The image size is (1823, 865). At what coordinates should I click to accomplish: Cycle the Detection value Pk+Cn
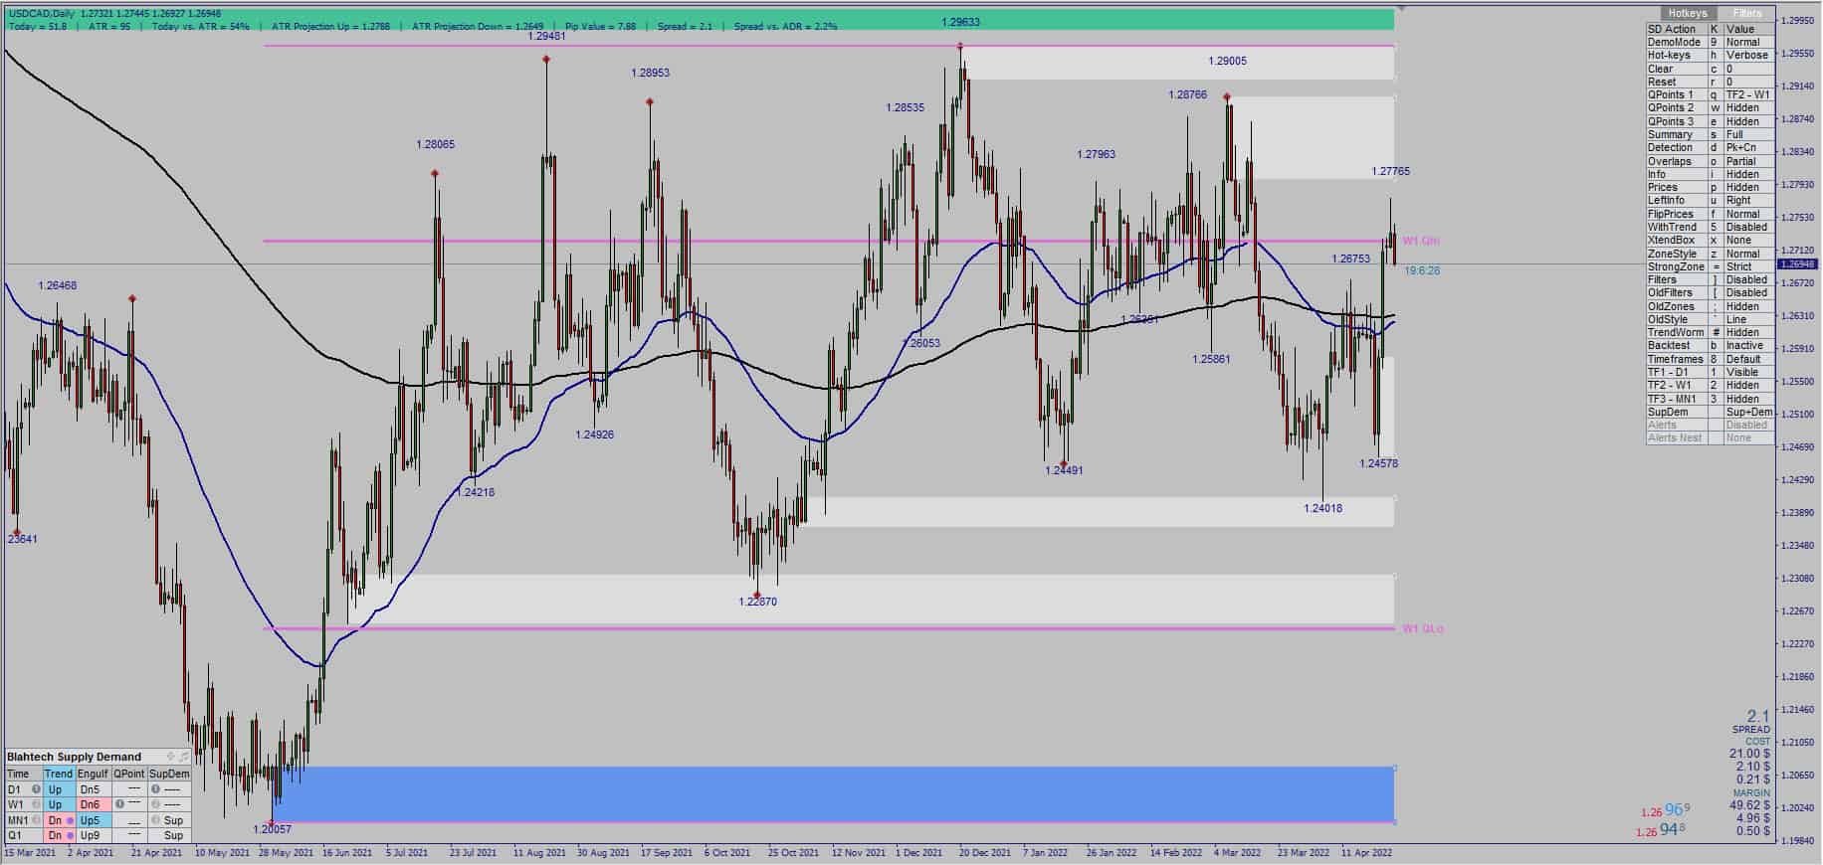tap(1748, 147)
